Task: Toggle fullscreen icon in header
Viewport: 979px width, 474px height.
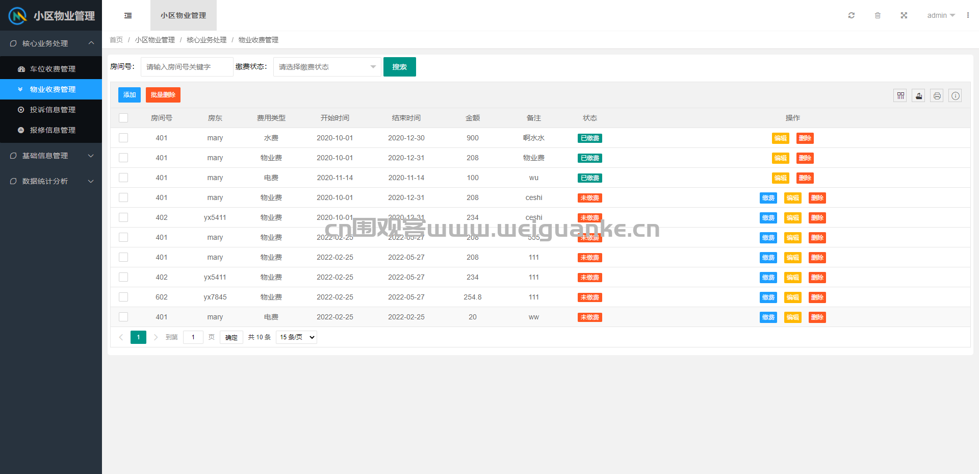Action: (x=904, y=15)
